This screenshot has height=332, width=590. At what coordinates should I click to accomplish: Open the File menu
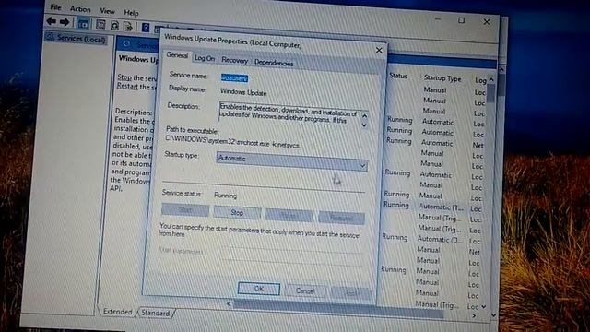click(55, 7)
